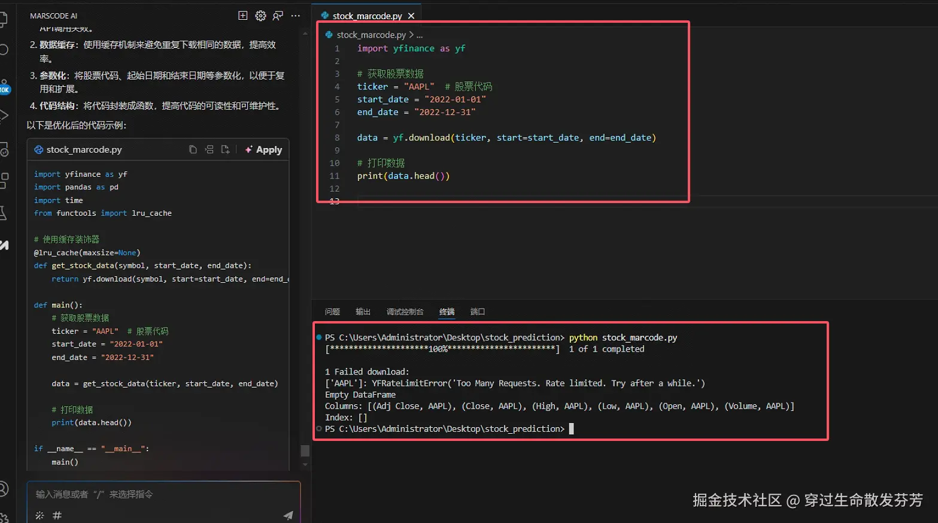This screenshot has height=523, width=938.
Task: Insert suggested code into new file
Action: point(225,149)
